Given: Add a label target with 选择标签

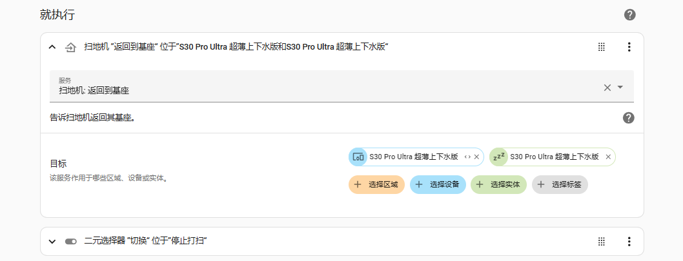Looking at the screenshot, I should point(560,184).
